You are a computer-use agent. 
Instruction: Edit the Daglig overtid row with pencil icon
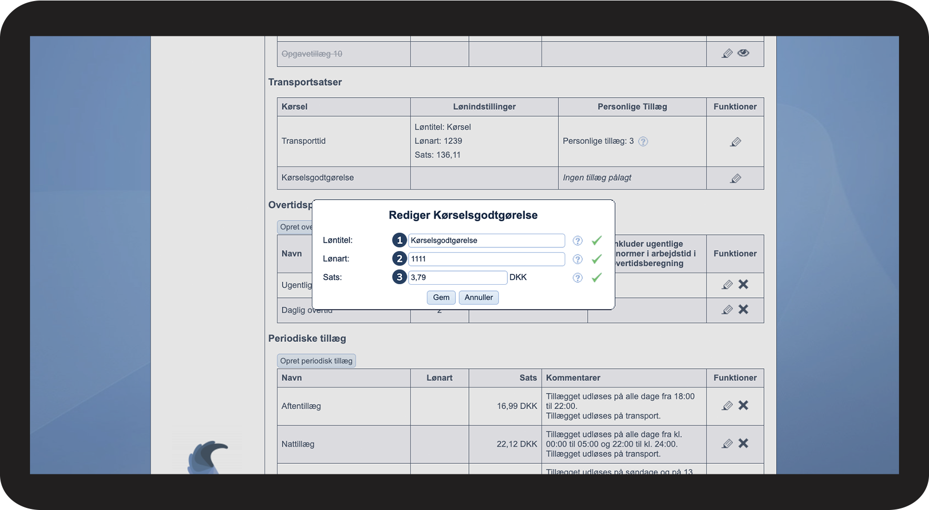(x=727, y=310)
